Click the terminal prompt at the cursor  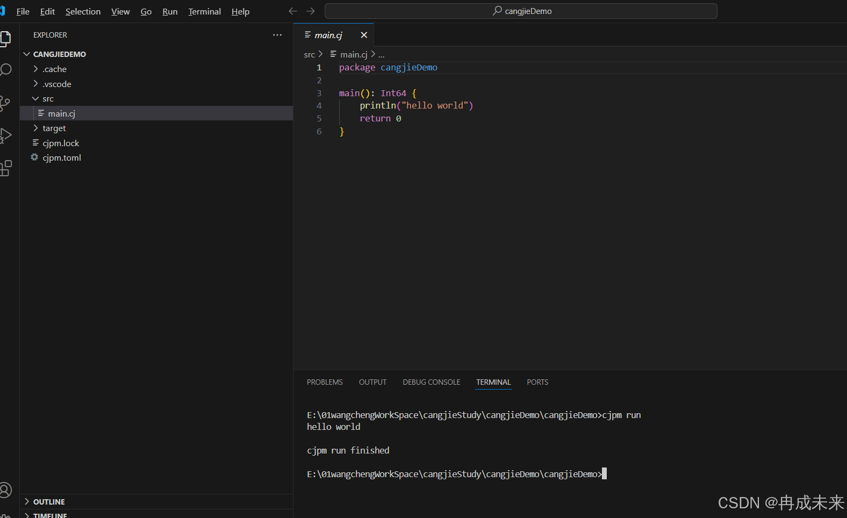tap(604, 473)
